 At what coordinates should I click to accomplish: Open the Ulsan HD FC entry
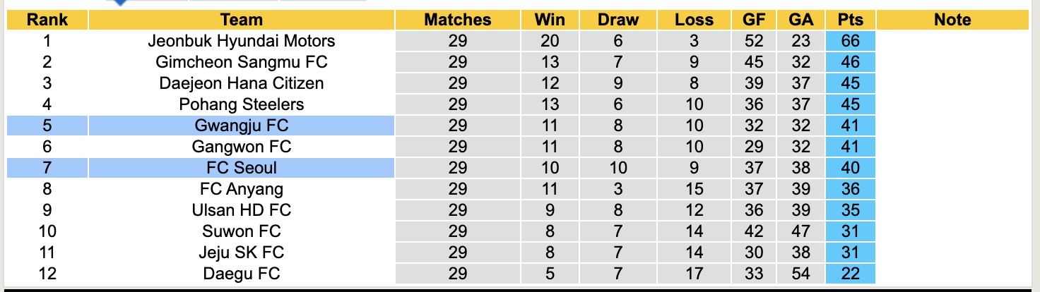click(x=241, y=210)
